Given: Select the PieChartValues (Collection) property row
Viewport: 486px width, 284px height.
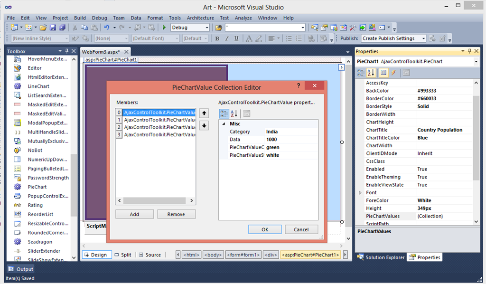Looking at the screenshot, I should pyautogui.click(x=419, y=216).
